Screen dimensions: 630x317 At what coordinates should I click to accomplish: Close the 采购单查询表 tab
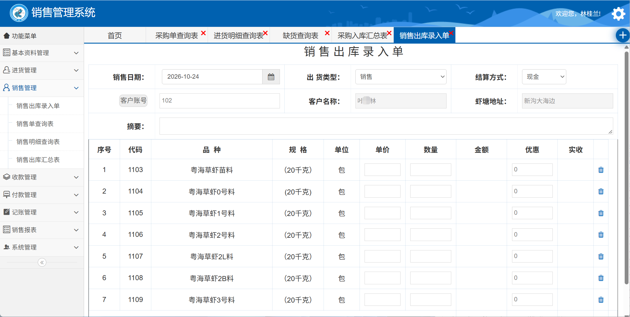pos(203,33)
